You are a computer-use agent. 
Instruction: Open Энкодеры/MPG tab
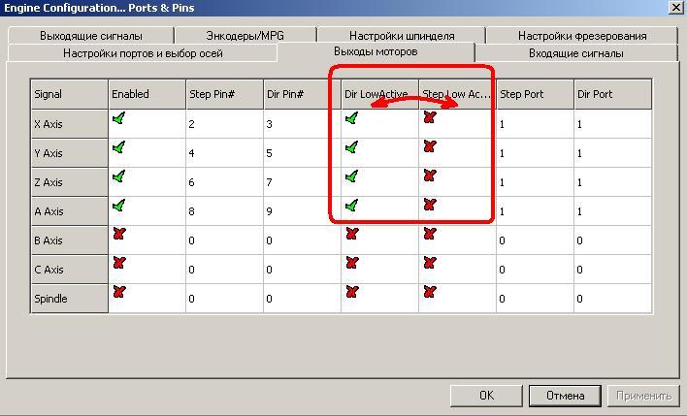pos(244,36)
